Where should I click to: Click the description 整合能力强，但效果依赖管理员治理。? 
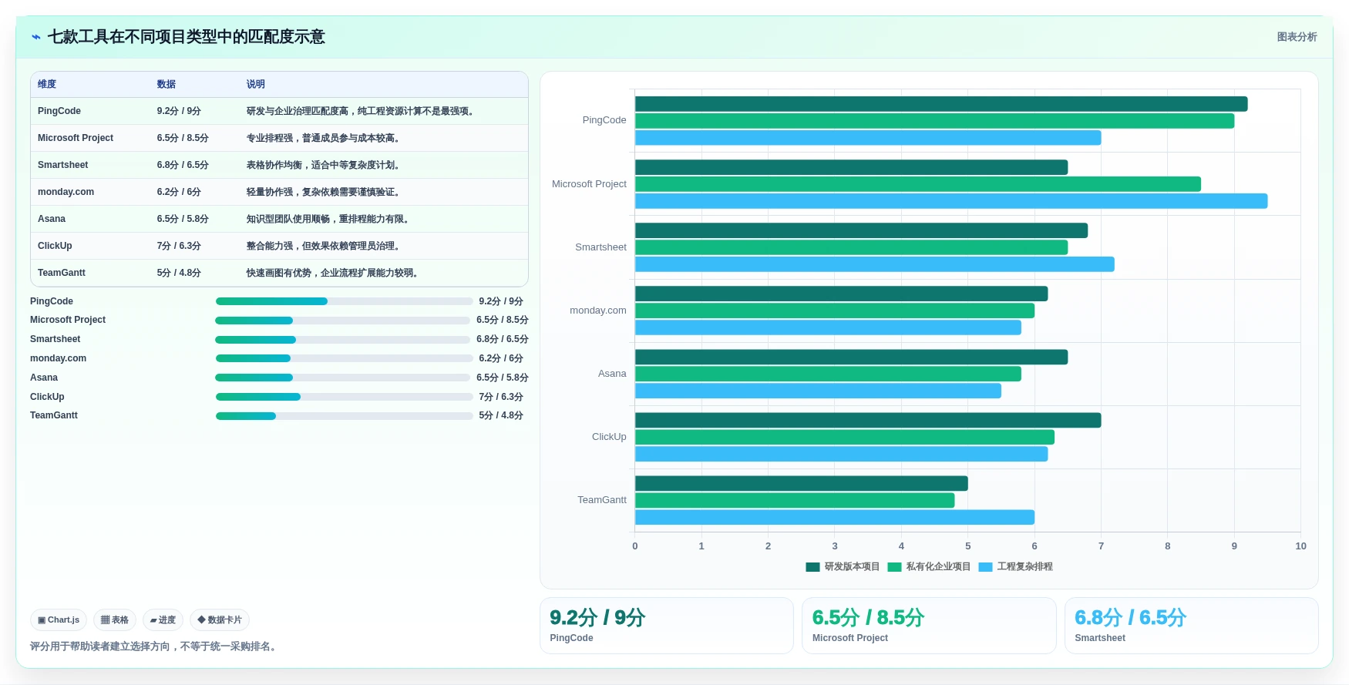pyautogui.click(x=325, y=246)
